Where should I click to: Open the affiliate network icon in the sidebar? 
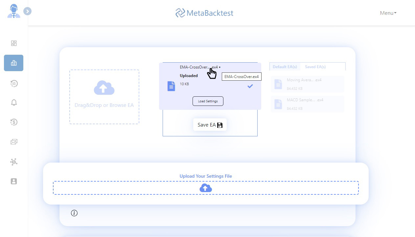tap(14, 162)
